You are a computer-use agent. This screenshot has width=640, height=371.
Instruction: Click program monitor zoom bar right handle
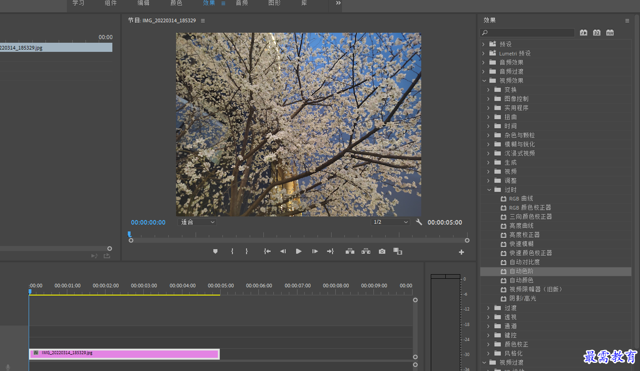(467, 241)
